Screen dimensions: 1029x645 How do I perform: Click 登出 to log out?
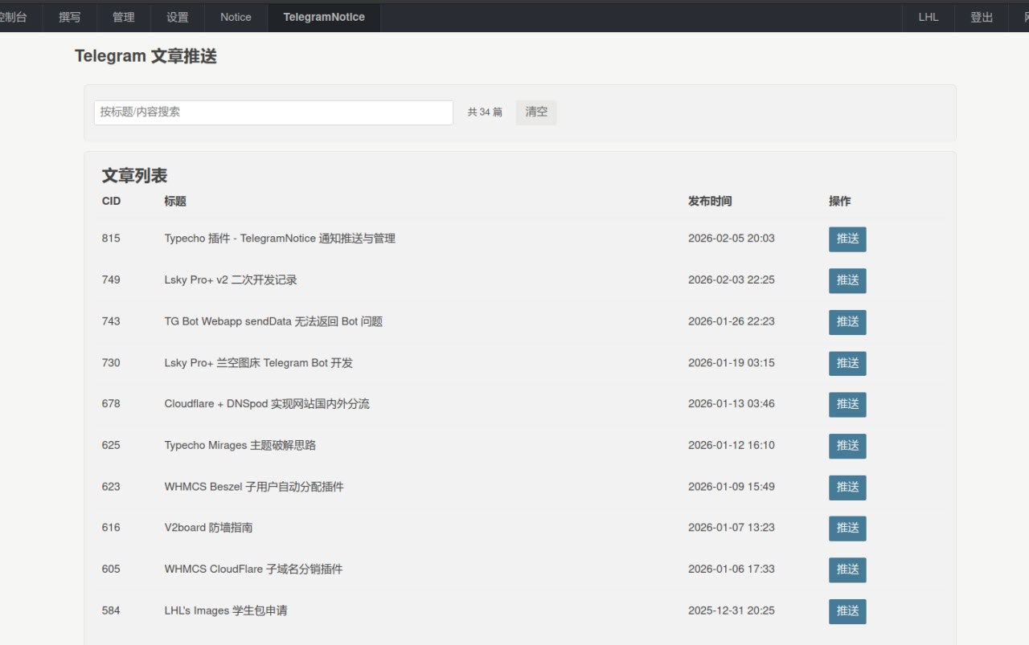(x=982, y=17)
